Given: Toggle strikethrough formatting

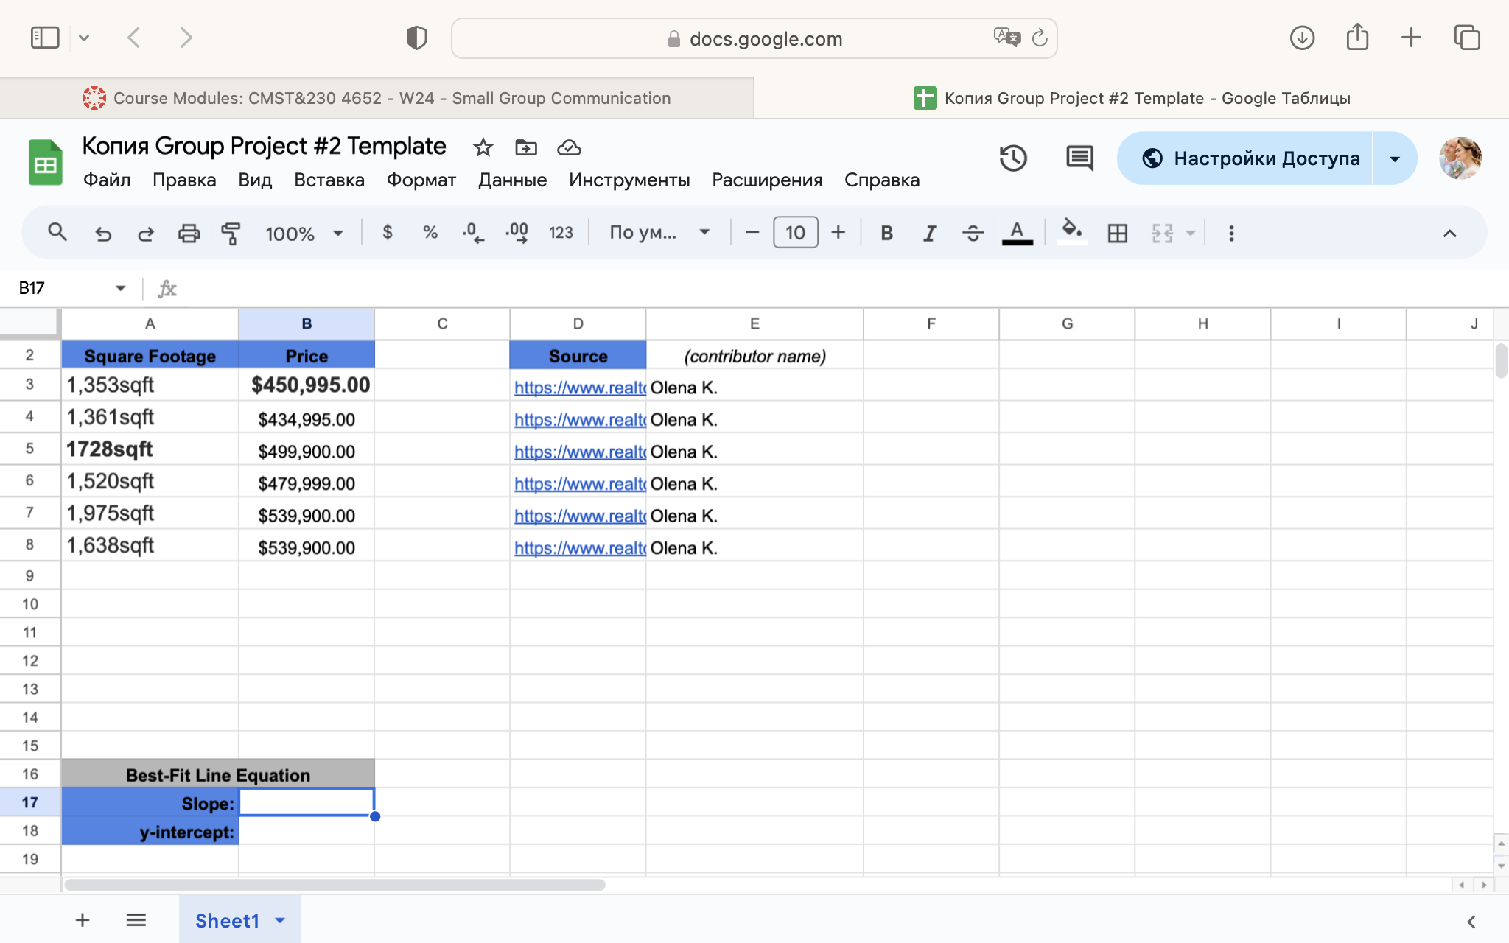Looking at the screenshot, I should click(x=973, y=234).
